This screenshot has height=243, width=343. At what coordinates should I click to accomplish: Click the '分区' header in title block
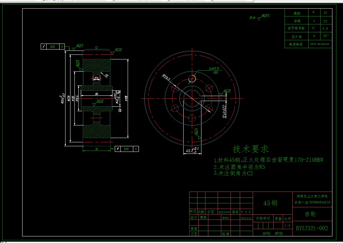point(211,212)
